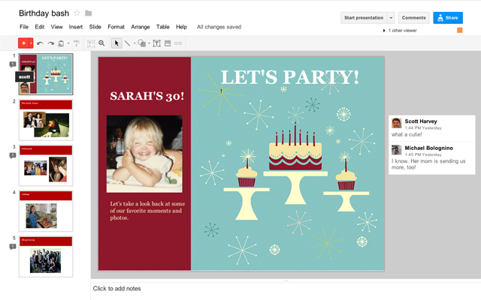
Task: Click the undo arrow icon
Action: click(40, 43)
